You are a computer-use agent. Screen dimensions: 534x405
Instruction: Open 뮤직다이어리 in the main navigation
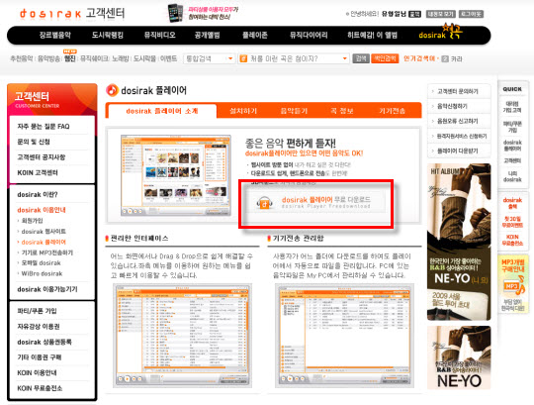[309, 35]
